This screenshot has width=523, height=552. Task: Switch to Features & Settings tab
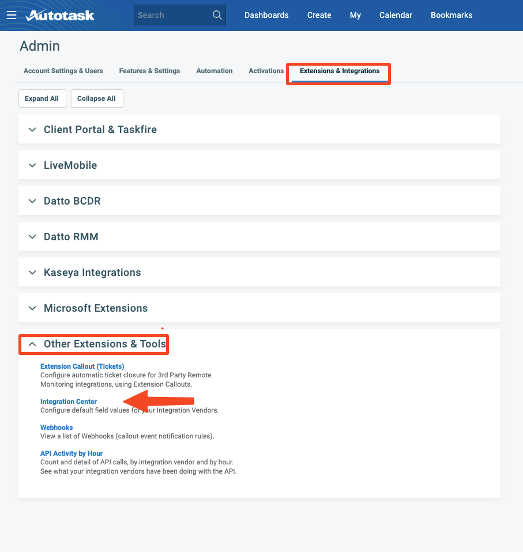(149, 71)
